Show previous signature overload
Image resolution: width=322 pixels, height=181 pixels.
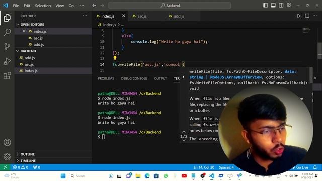pos(184,132)
